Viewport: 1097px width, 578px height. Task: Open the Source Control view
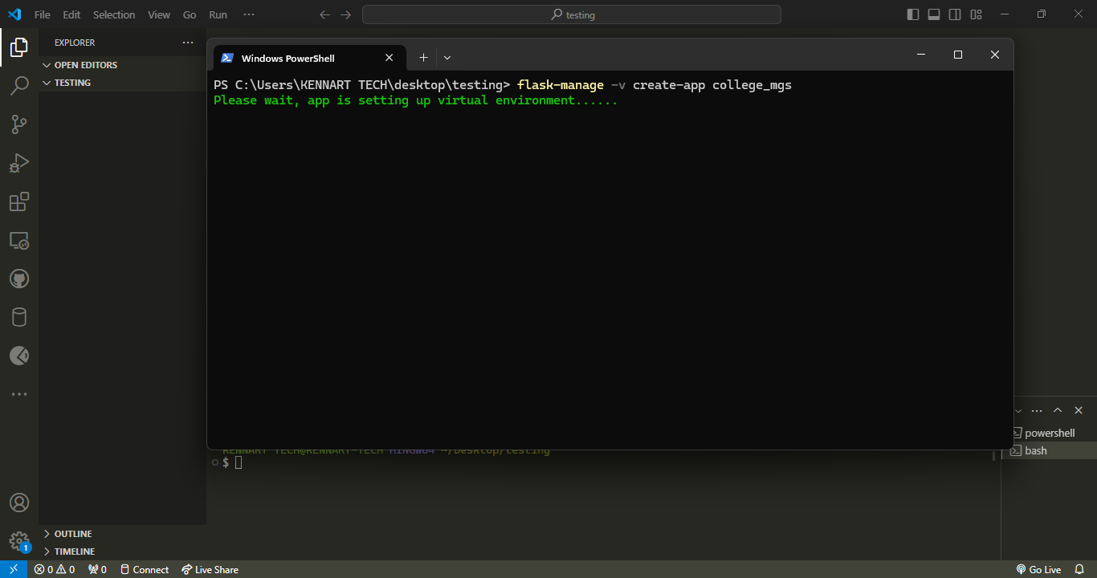(x=19, y=124)
